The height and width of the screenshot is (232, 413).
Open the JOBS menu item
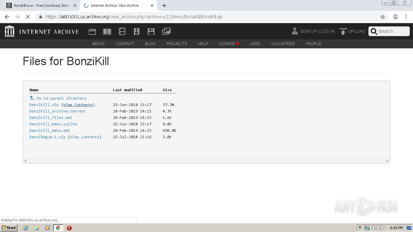(255, 44)
